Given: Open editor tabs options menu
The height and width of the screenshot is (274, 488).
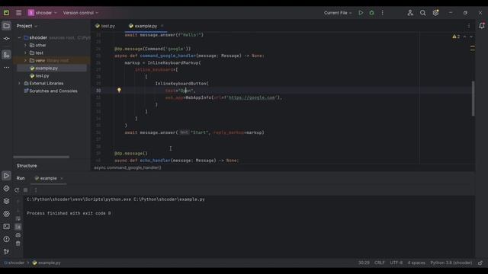Looking at the screenshot, I should click(469, 26).
